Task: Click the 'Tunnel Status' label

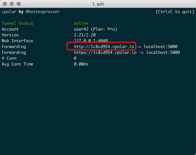Action: point(18,23)
